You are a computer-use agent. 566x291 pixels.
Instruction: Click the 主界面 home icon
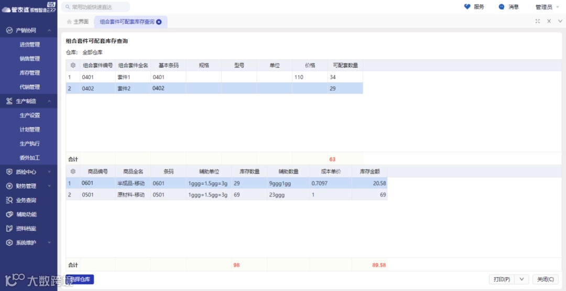[x=69, y=21]
